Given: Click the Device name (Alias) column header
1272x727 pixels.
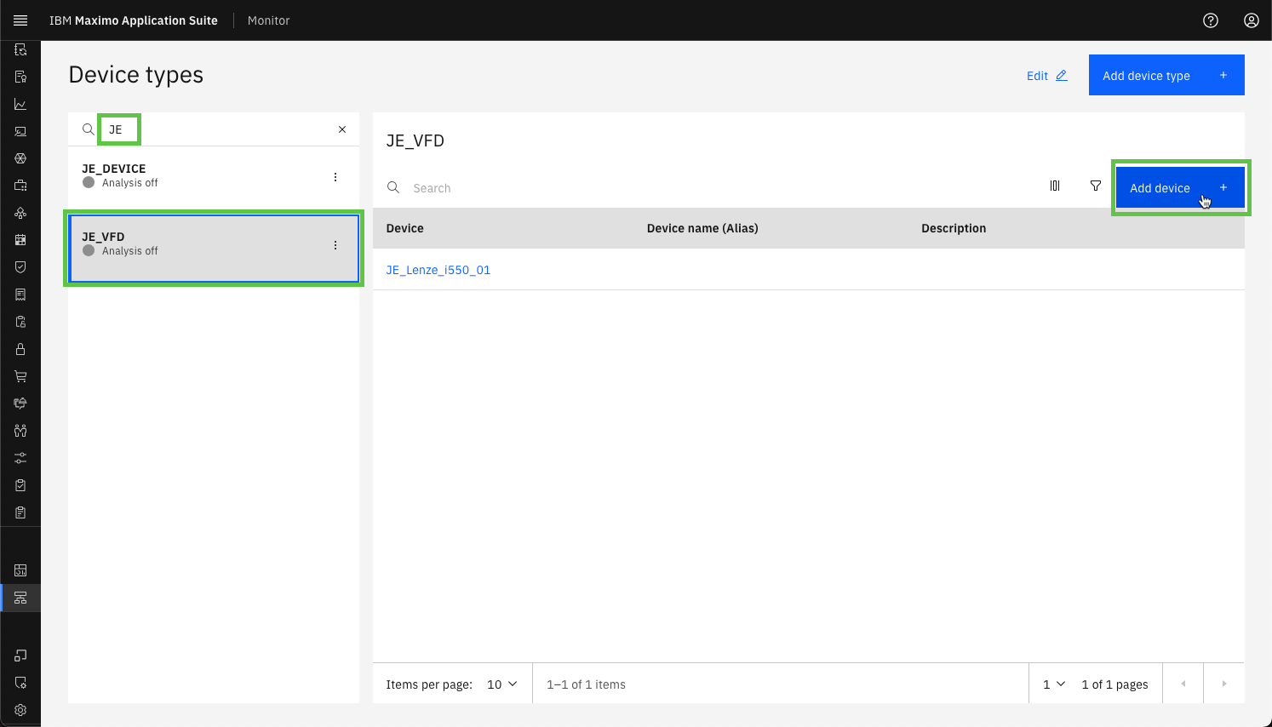Looking at the screenshot, I should point(702,228).
